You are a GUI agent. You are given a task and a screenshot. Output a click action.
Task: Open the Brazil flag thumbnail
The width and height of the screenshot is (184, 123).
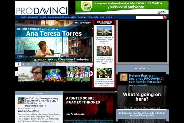tap(54, 74)
